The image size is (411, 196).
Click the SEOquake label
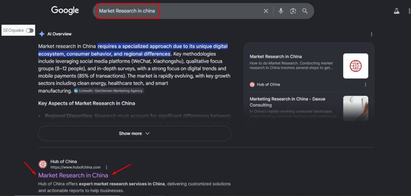click(14, 31)
